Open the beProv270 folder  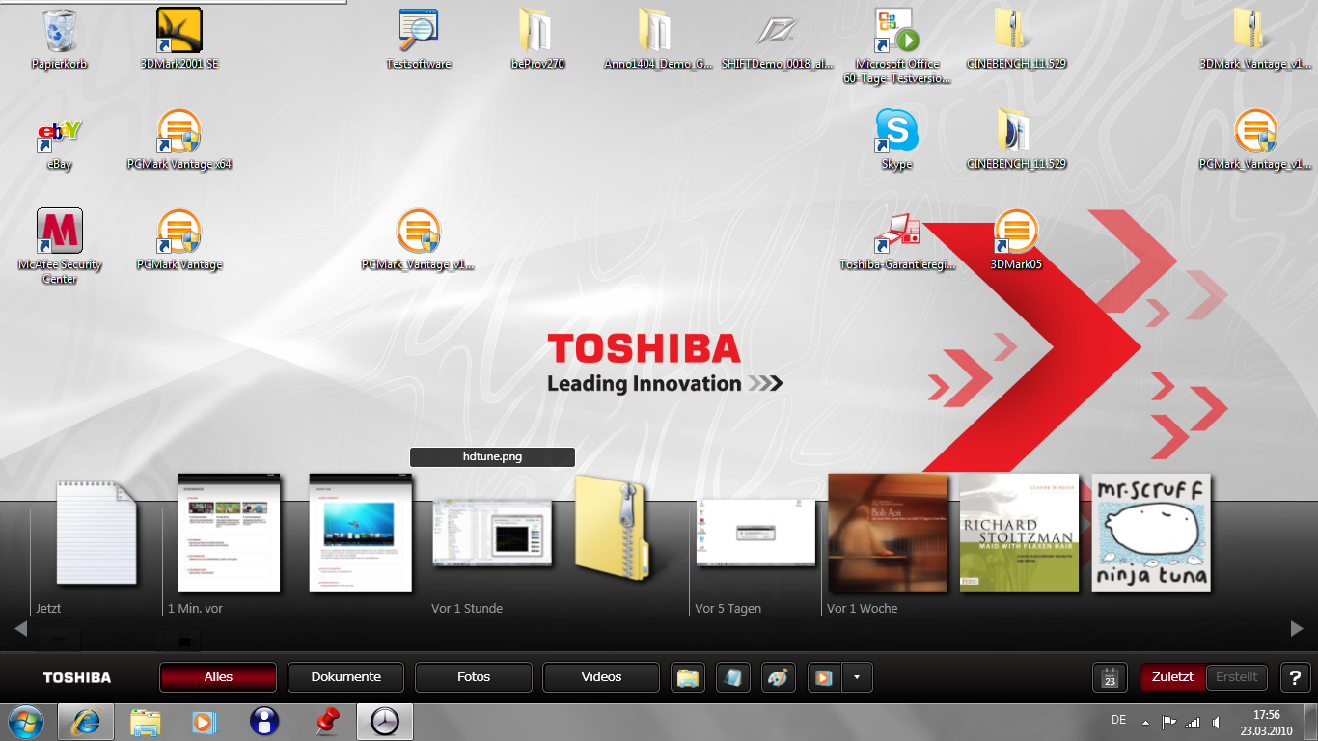537,39
